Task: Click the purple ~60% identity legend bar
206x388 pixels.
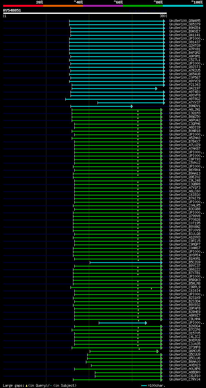Action: pos(103,6)
